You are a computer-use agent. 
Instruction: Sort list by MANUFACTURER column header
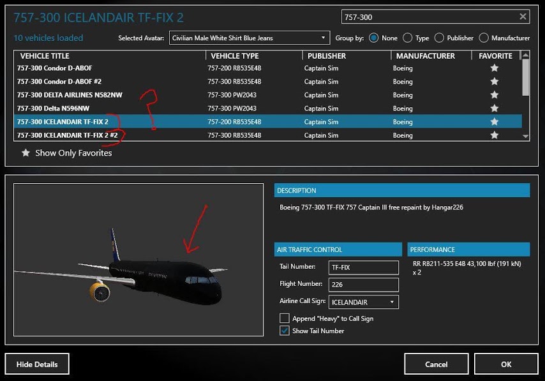click(425, 56)
